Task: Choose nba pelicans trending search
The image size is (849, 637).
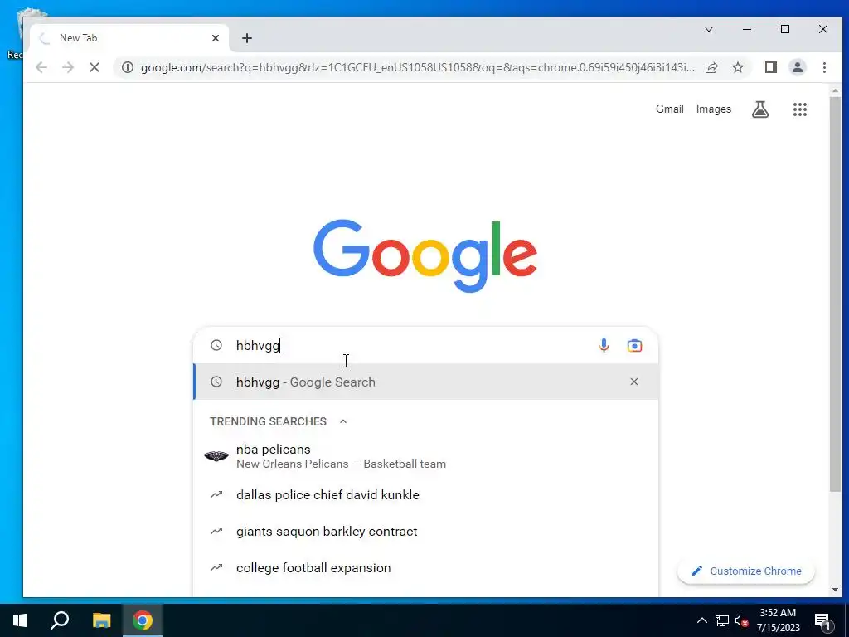Action: pos(426,456)
